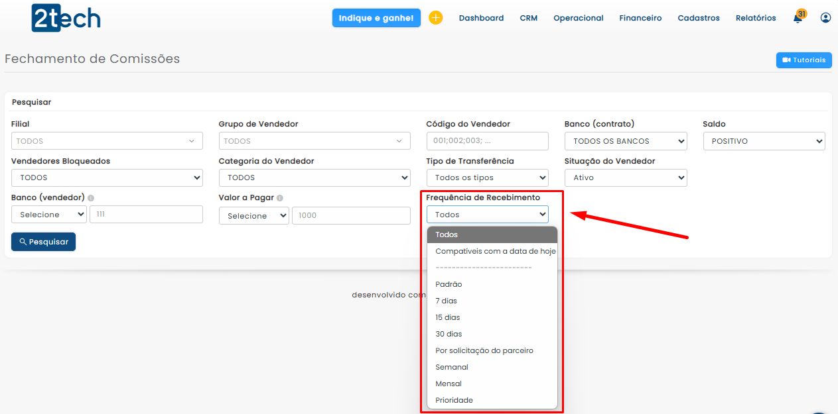Click the Indique e ganhe! button
Screen dimensions: 838x414
pyautogui.click(x=376, y=18)
